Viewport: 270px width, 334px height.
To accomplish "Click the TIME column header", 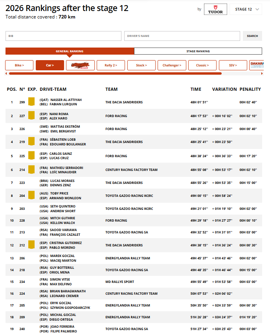I will point(196,89).
